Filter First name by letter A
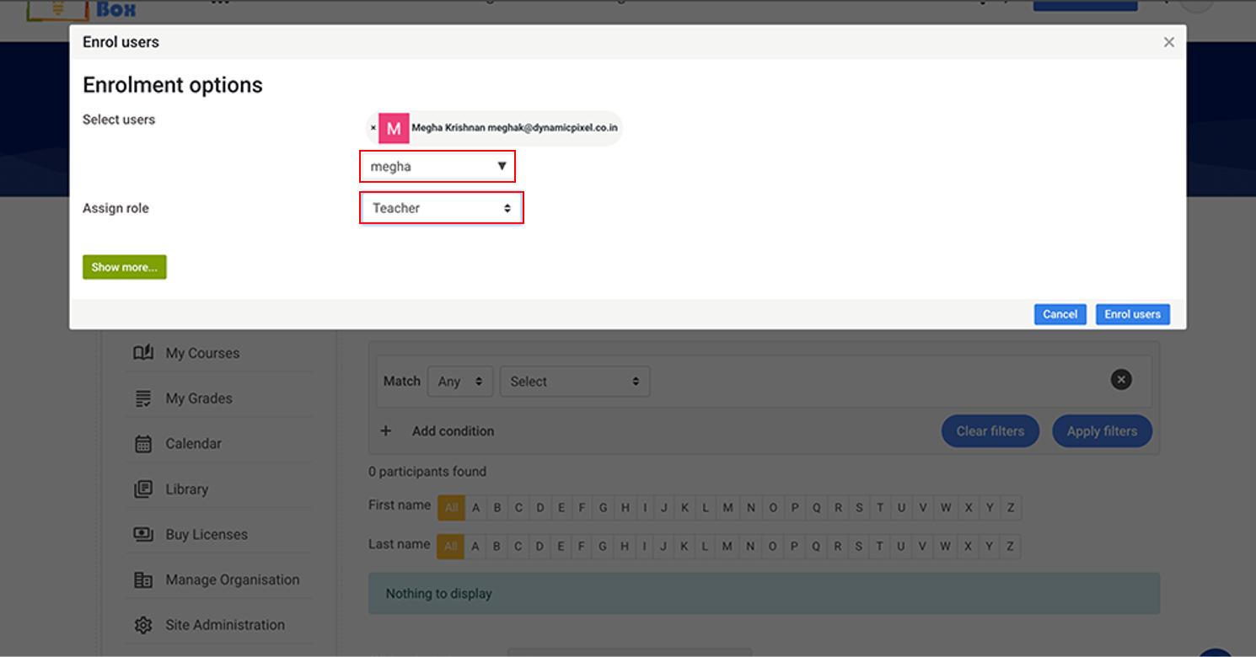 pos(475,508)
